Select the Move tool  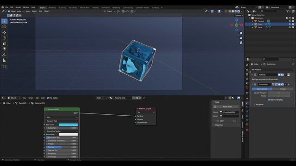coord(4,33)
